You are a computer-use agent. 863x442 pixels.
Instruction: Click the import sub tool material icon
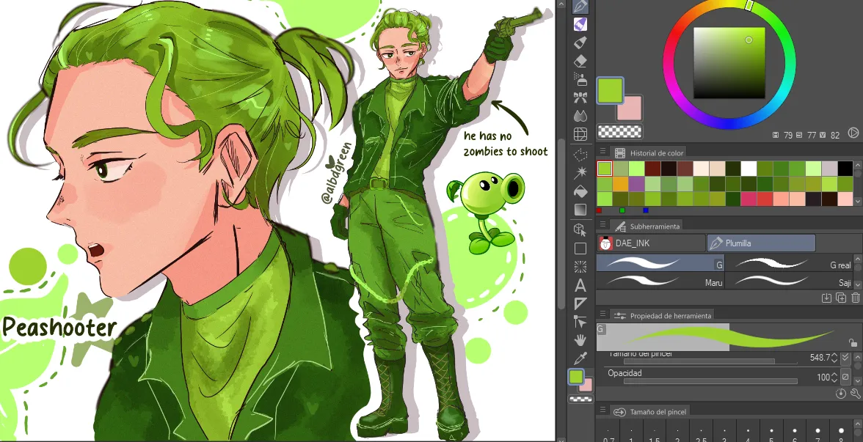(826, 298)
